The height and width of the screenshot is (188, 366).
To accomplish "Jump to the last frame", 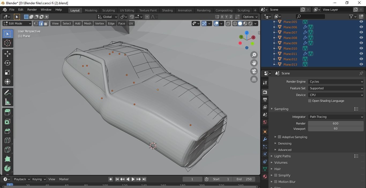I will pyautogui.click(x=144, y=179).
